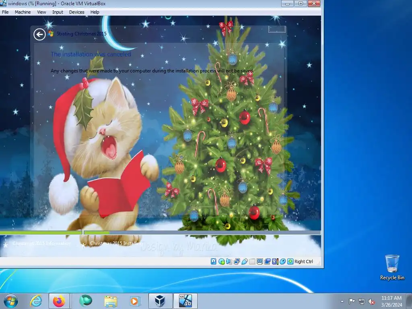Image resolution: width=412 pixels, height=309 pixels.
Task: Open the Machine menu
Action: pyautogui.click(x=23, y=12)
